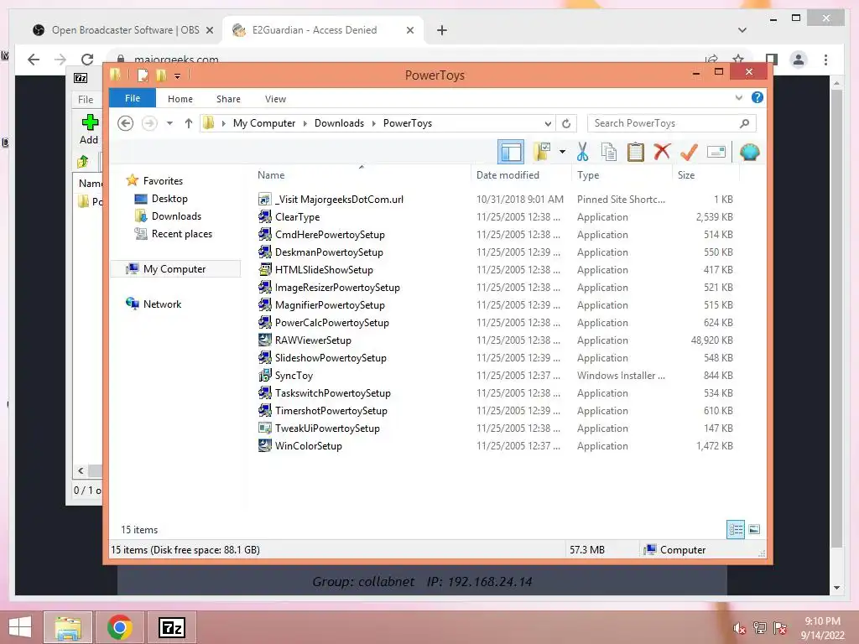Select MagnifierPowertoySetup file
Viewport: 859px width, 644px height.
pyautogui.click(x=330, y=304)
